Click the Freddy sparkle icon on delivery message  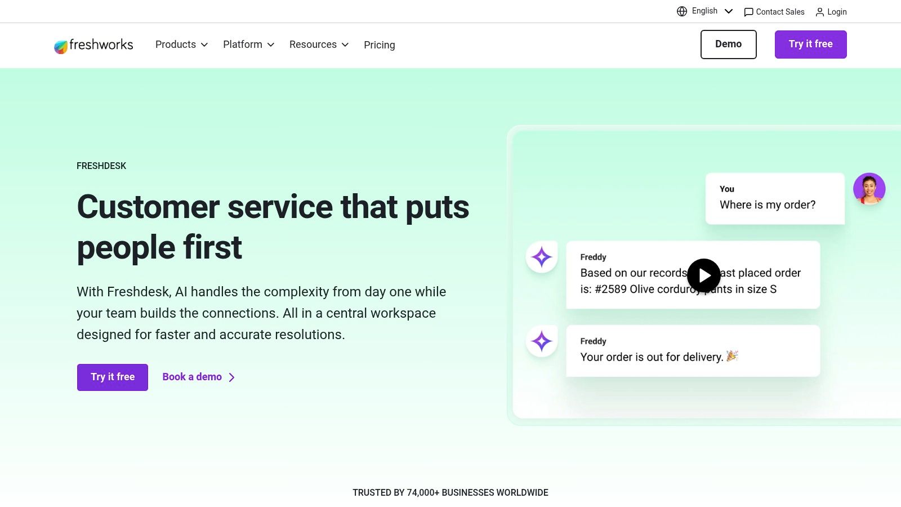(x=541, y=341)
